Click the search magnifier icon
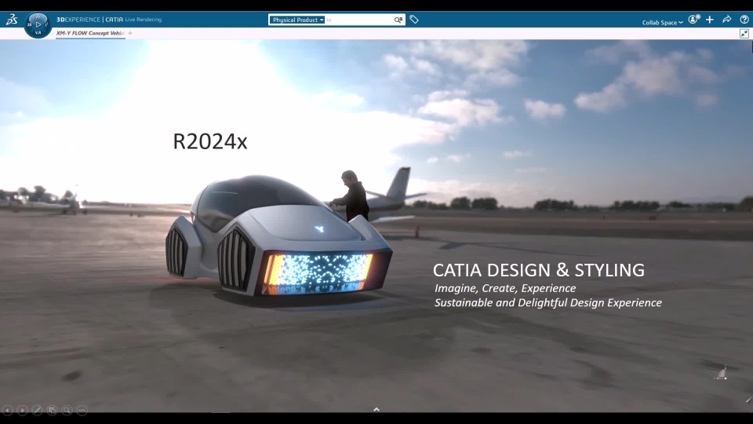This screenshot has width=753, height=424. tap(398, 20)
